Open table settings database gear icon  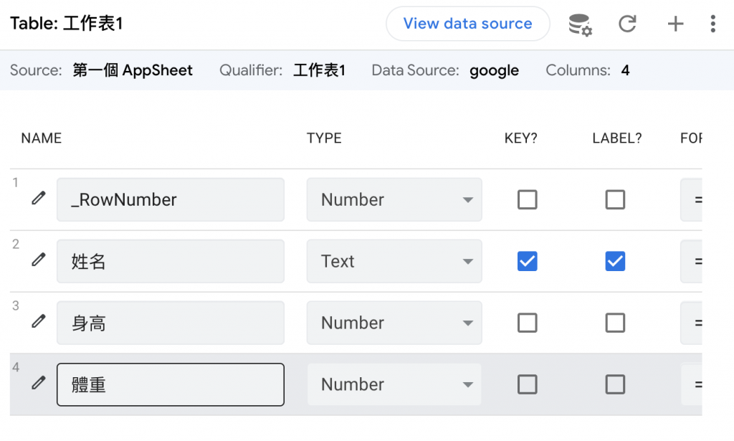[580, 24]
